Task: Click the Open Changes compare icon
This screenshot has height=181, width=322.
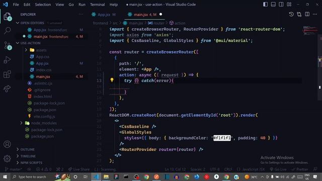Action: point(299,14)
